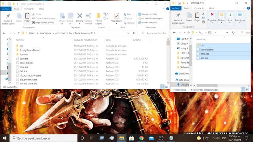The width and height of the screenshot is (253, 142).
Task: Sort by Fecha de modificación column
Action: [x=85, y=40]
